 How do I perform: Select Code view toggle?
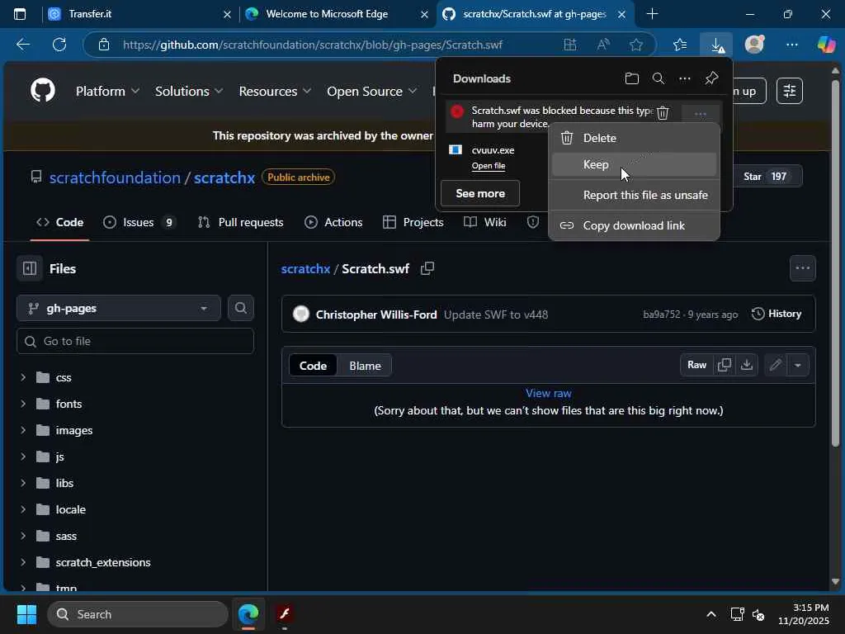pyautogui.click(x=313, y=366)
